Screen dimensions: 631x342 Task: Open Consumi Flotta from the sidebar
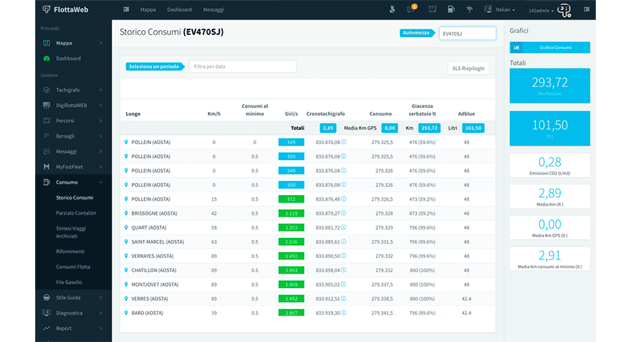(x=72, y=266)
